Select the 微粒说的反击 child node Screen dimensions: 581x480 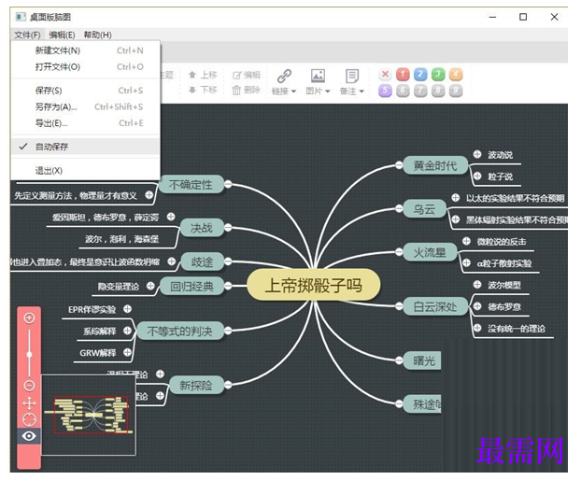click(x=502, y=242)
